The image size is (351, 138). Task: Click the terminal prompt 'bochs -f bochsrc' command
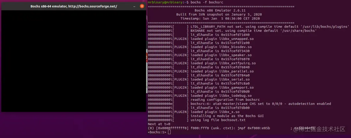click(206, 2)
